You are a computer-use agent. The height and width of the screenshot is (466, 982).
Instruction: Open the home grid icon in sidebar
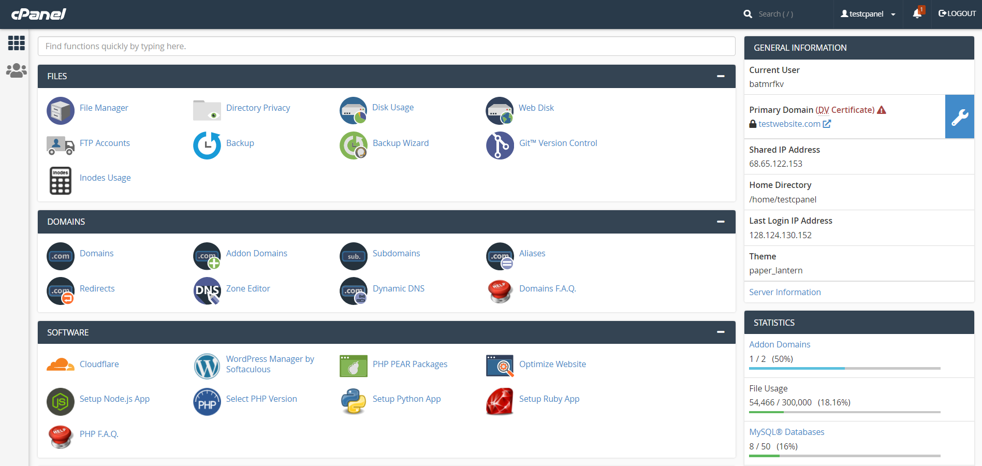point(16,43)
